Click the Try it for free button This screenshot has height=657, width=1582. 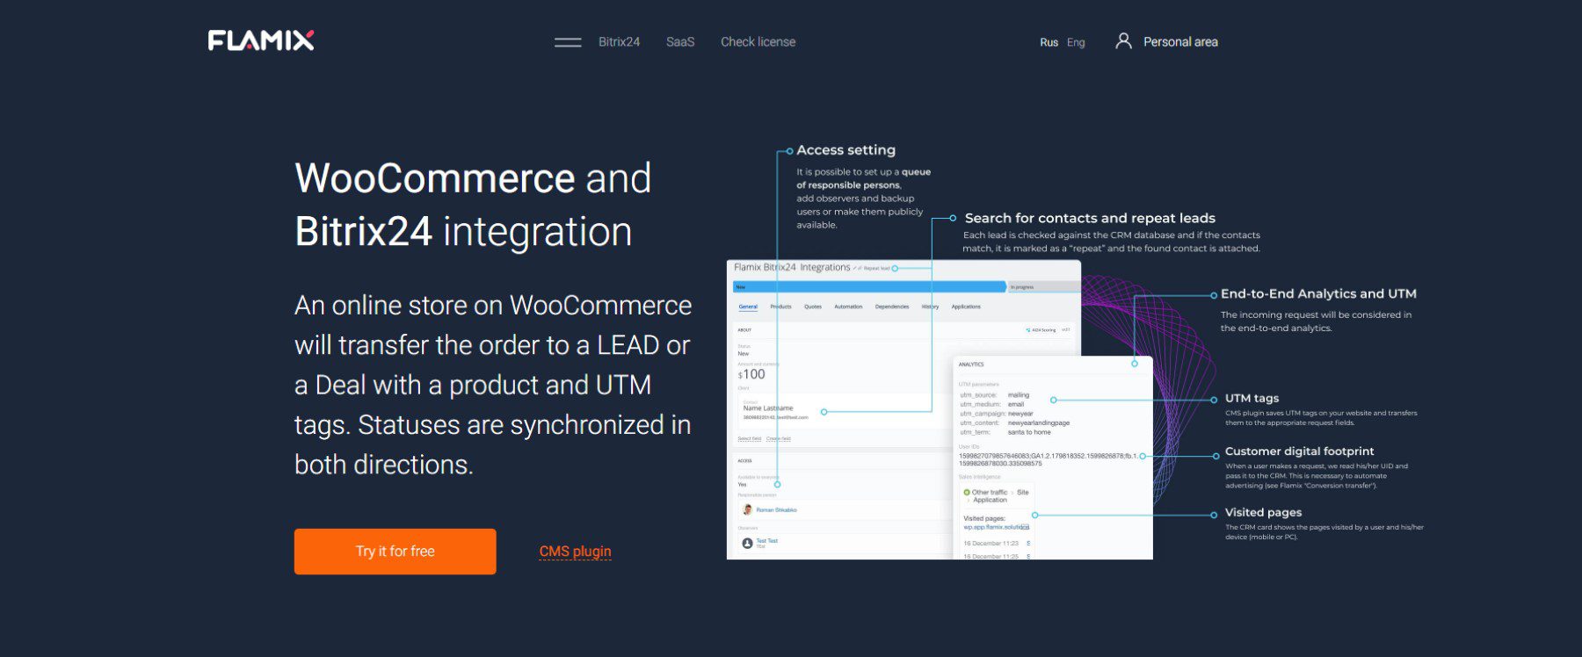pos(395,552)
